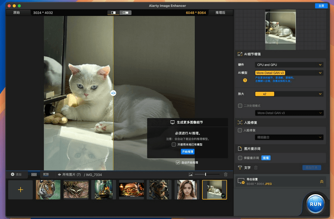Select the 推理后 tab
334x219 pixels.
coord(220,13)
